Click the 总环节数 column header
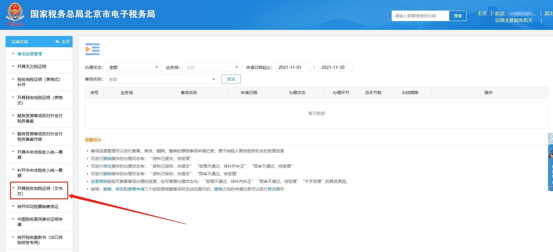Viewport: 553px width, 252px height. tap(373, 93)
